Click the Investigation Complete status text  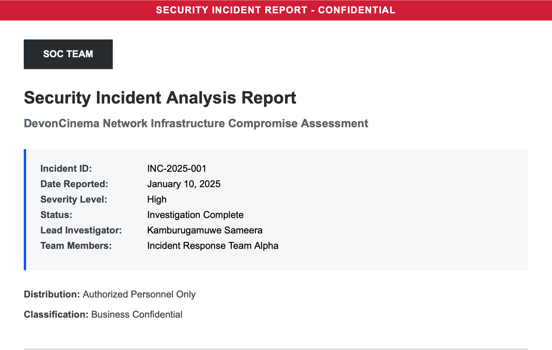pos(195,215)
